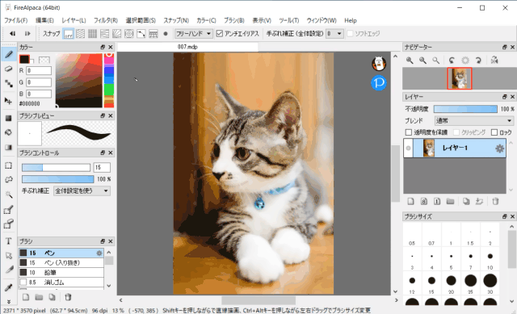Image resolution: width=517 pixels, height=314 pixels.
Task: Open the ブレンド 通常 dropdown
Action: pos(474,120)
